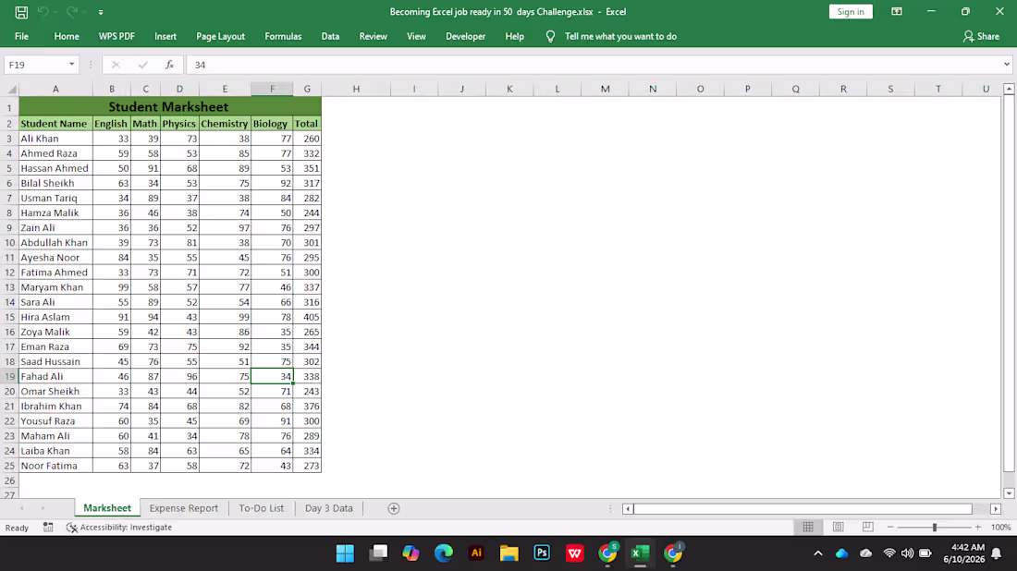Viewport: 1017px width, 571px height.
Task: Expand the formula bar chevron
Action: [x=1007, y=65]
